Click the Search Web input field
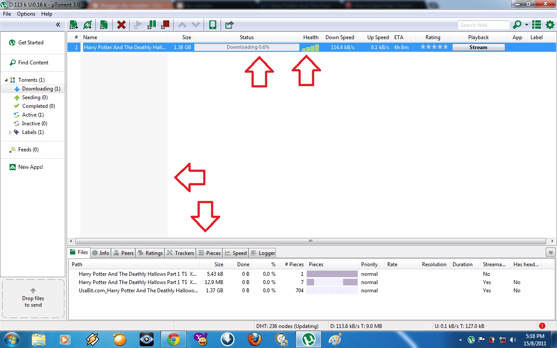557x348 pixels. (483, 25)
